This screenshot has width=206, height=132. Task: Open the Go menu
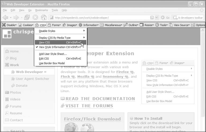click(30, 10)
